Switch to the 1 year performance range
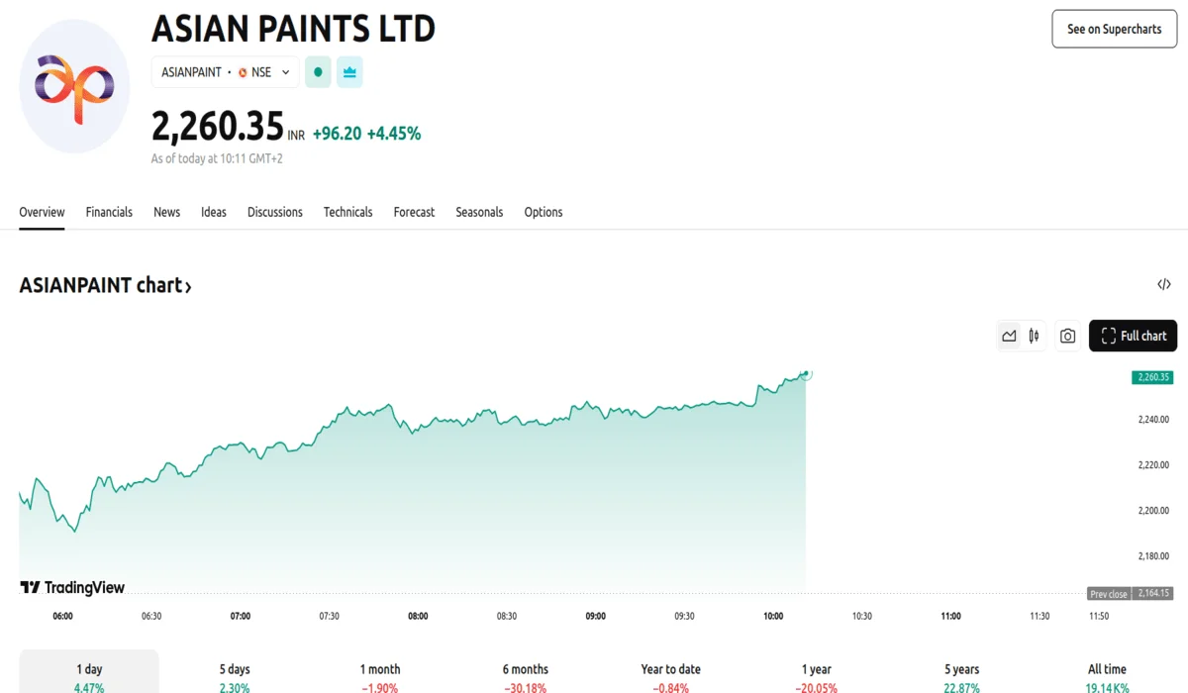1188x693 pixels. tap(816, 676)
